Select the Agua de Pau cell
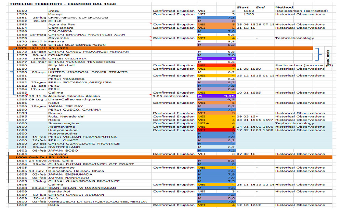The image size is (342, 211). (x=62, y=24)
